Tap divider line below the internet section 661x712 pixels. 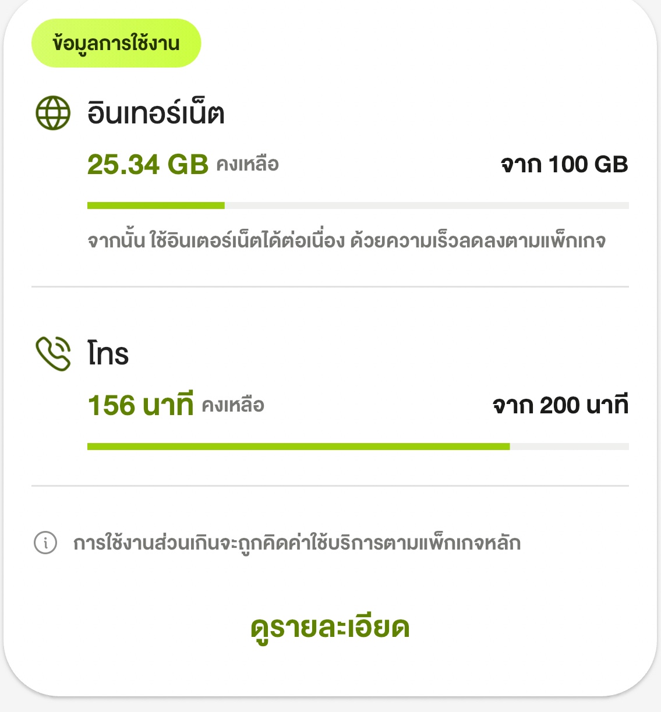(330, 286)
